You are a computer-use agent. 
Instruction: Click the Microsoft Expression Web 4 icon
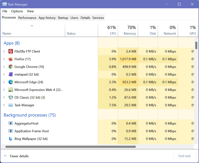[11, 90]
